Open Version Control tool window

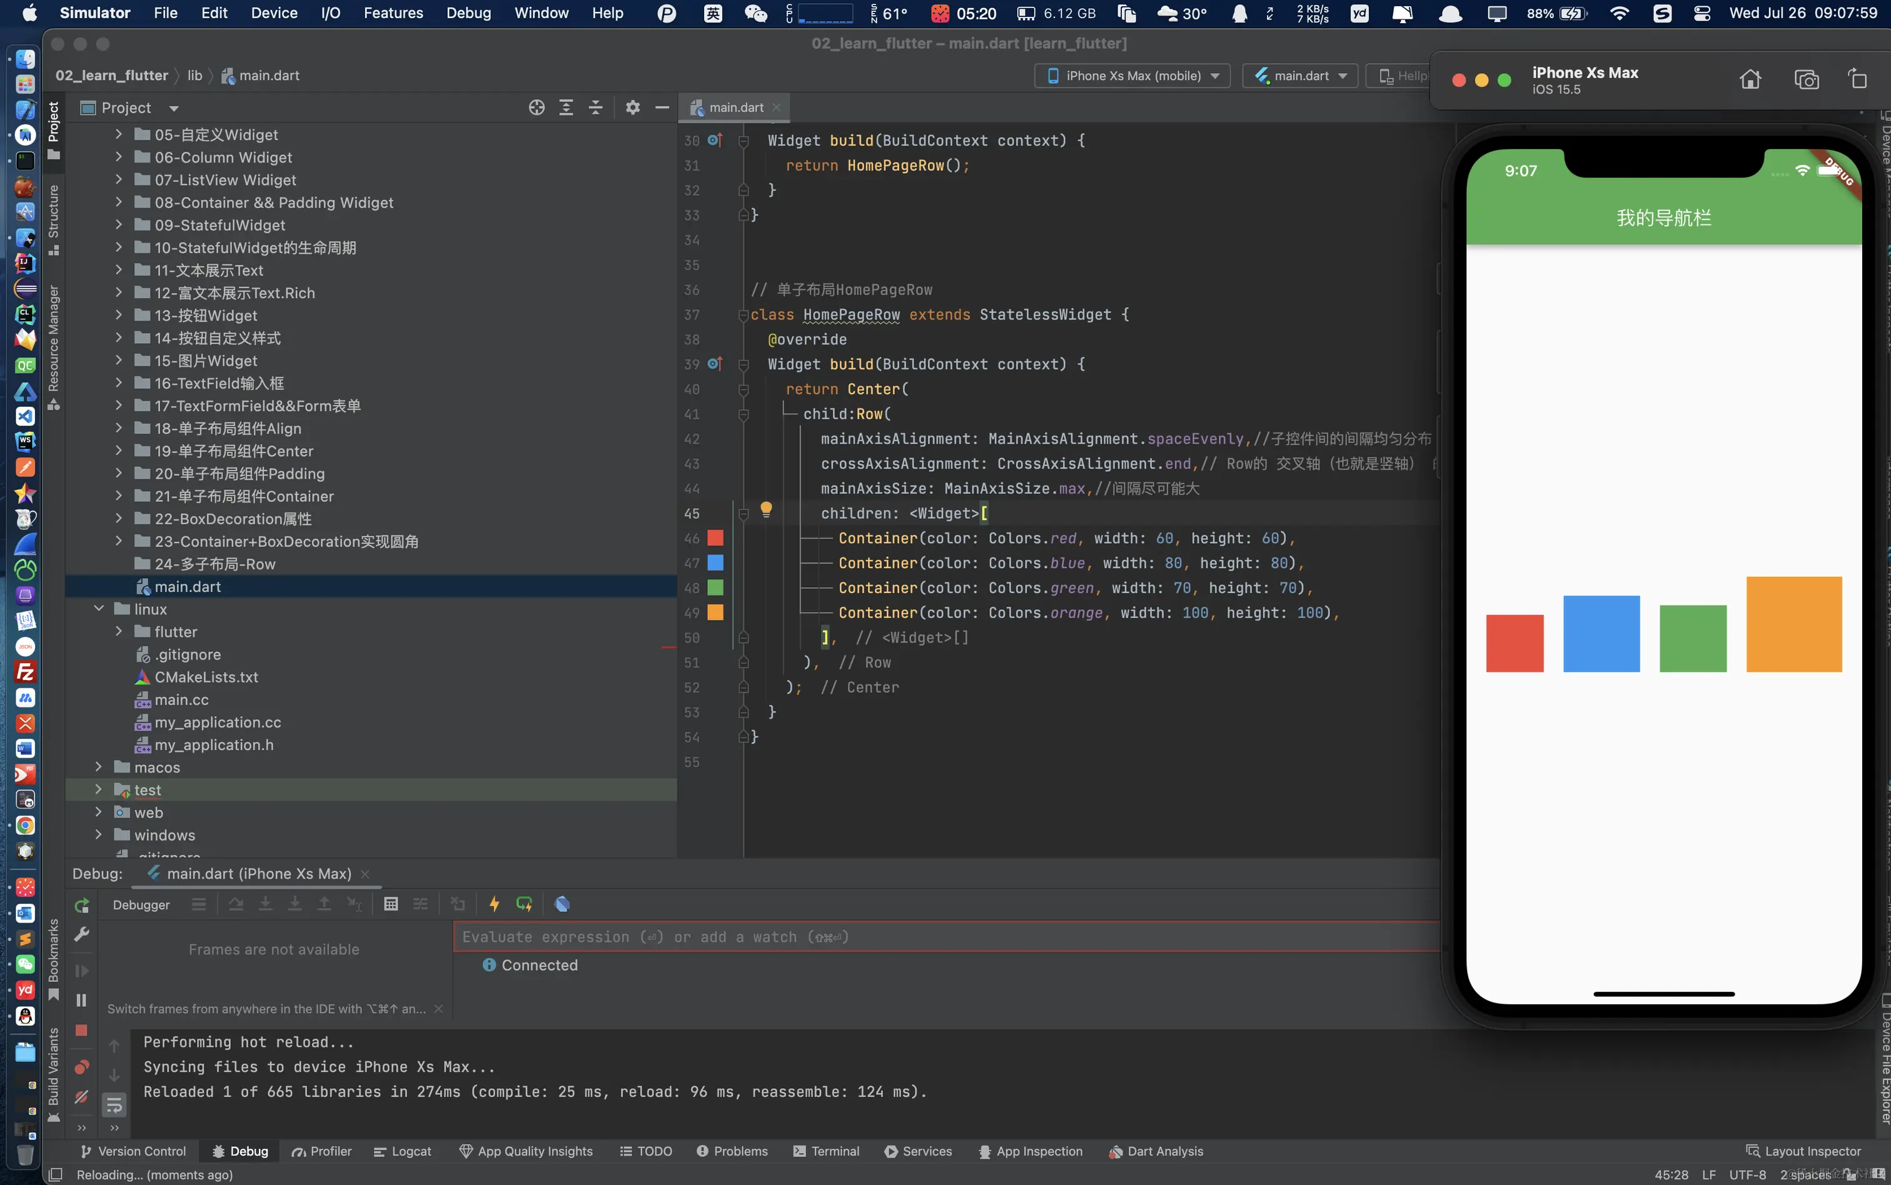(133, 1151)
